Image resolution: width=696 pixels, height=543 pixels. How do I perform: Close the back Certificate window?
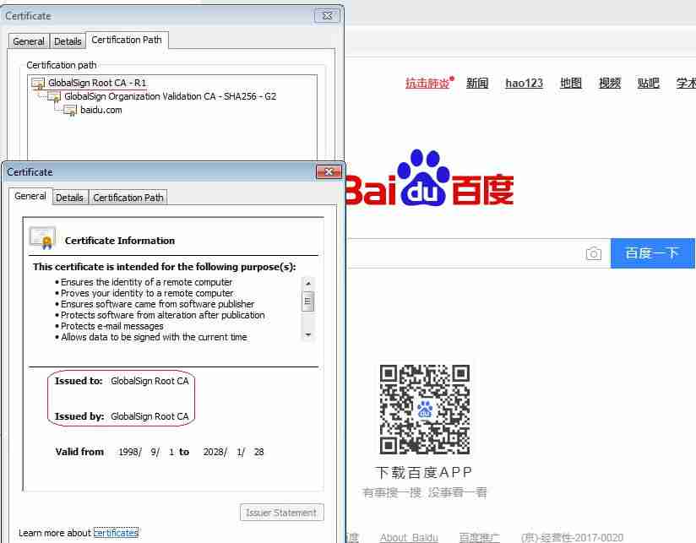[x=327, y=16]
